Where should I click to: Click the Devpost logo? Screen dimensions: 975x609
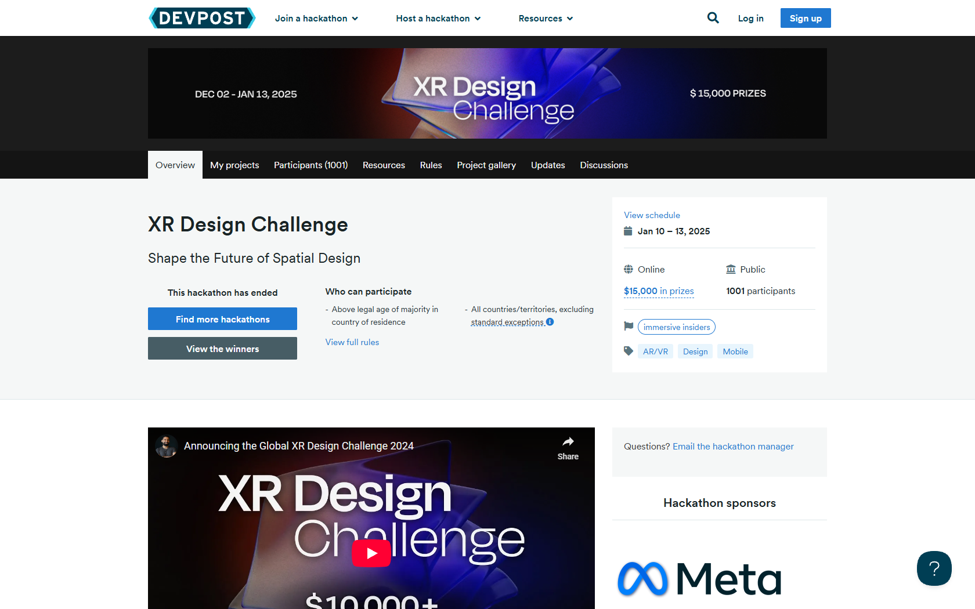coord(202,18)
